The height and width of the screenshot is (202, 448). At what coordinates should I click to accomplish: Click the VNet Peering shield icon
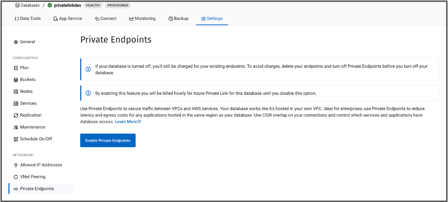(16, 177)
